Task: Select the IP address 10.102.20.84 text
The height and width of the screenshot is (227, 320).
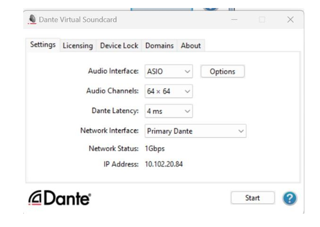Action: [x=164, y=164]
